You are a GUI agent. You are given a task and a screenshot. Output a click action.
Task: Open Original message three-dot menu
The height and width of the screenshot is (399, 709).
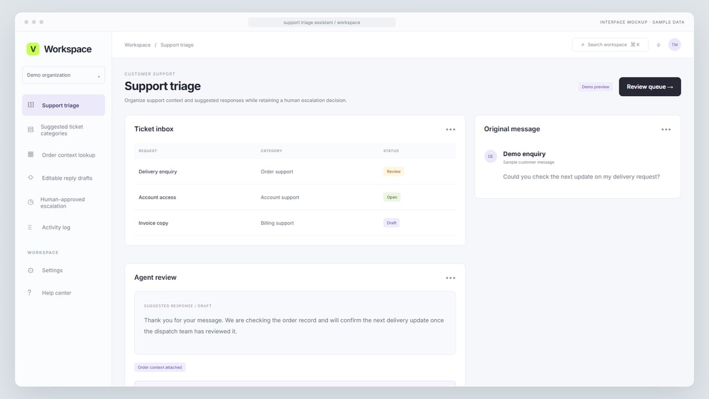pyautogui.click(x=666, y=130)
